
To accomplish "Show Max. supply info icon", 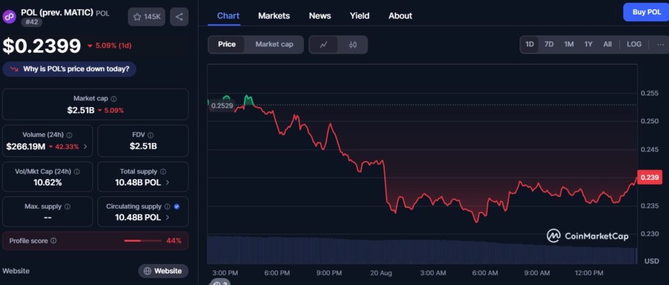I will [x=67, y=207].
